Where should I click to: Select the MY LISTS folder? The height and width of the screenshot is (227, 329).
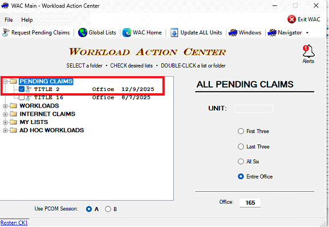coord(34,122)
